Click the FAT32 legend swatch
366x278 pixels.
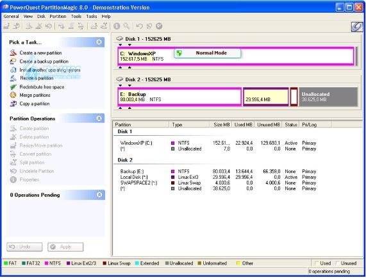click(x=24, y=263)
